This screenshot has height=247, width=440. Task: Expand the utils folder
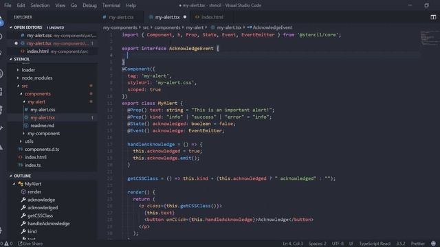coord(21,141)
